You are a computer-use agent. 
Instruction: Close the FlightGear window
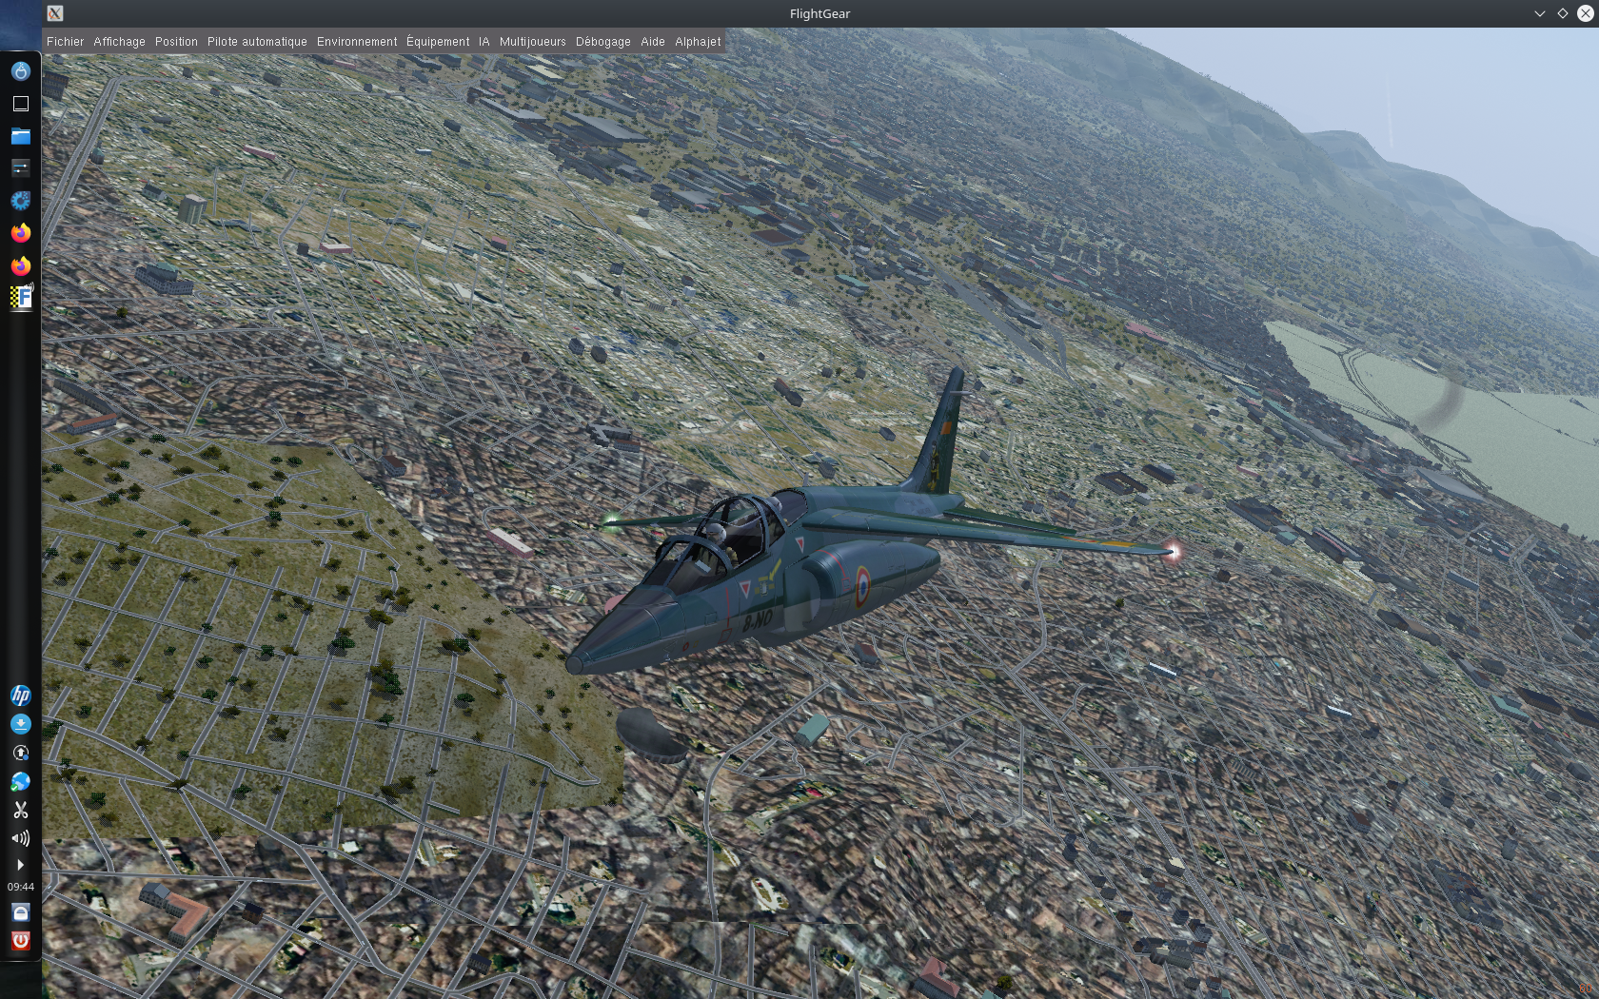(x=1585, y=13)
